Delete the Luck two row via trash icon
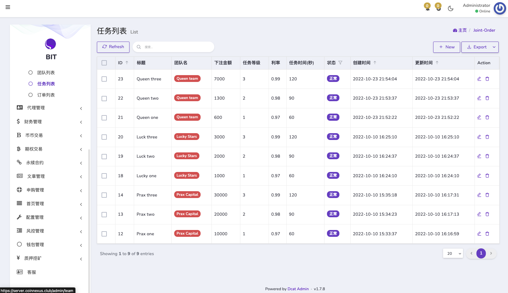Screen dimensions: 508x293 (x=487, y=156)
